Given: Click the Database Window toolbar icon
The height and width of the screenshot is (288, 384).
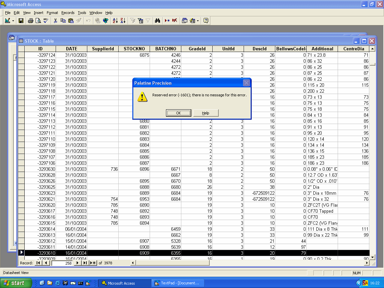Looking at the screenshot, I should 185,21.
